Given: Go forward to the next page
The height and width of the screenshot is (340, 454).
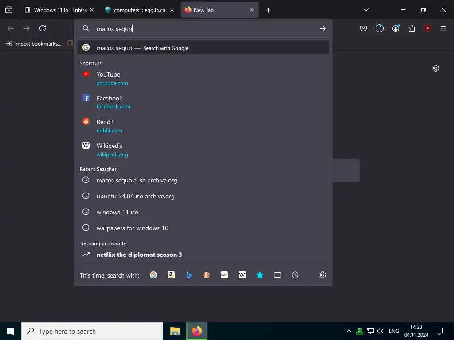Looking at the screenshot, I should pyautogui.click(x=27, y=28).
